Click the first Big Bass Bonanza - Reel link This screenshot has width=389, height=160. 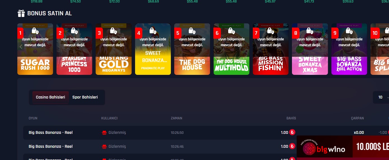pos(51,133)
